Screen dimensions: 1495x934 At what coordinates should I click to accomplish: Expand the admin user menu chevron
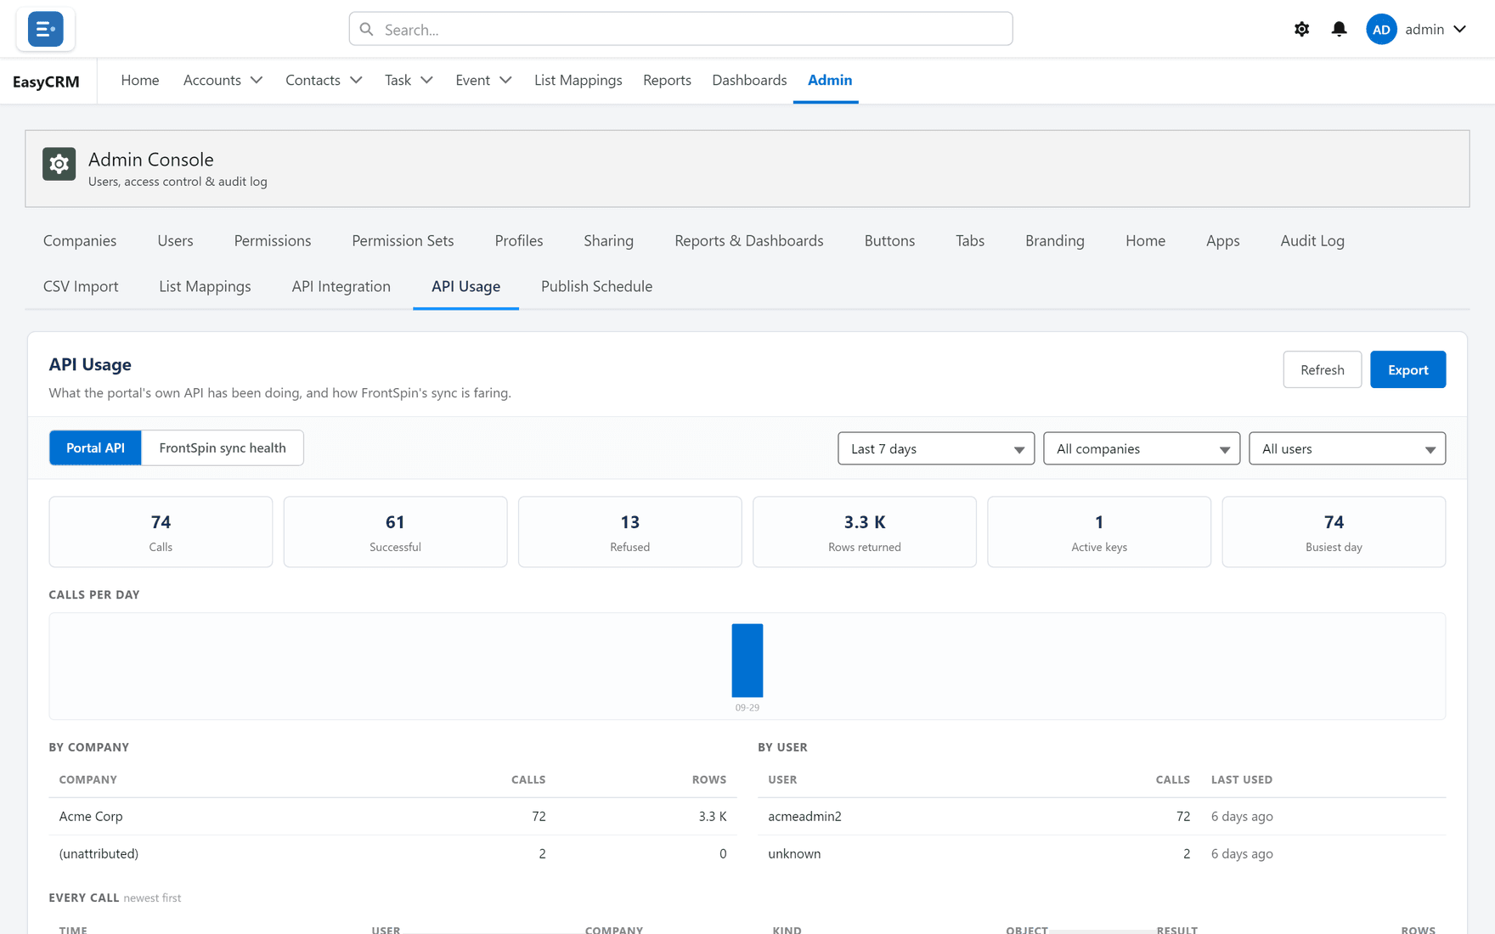tap(1459, 29)
